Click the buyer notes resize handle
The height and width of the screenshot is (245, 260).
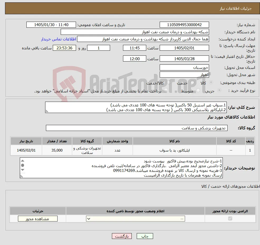(x=21, y=176)
